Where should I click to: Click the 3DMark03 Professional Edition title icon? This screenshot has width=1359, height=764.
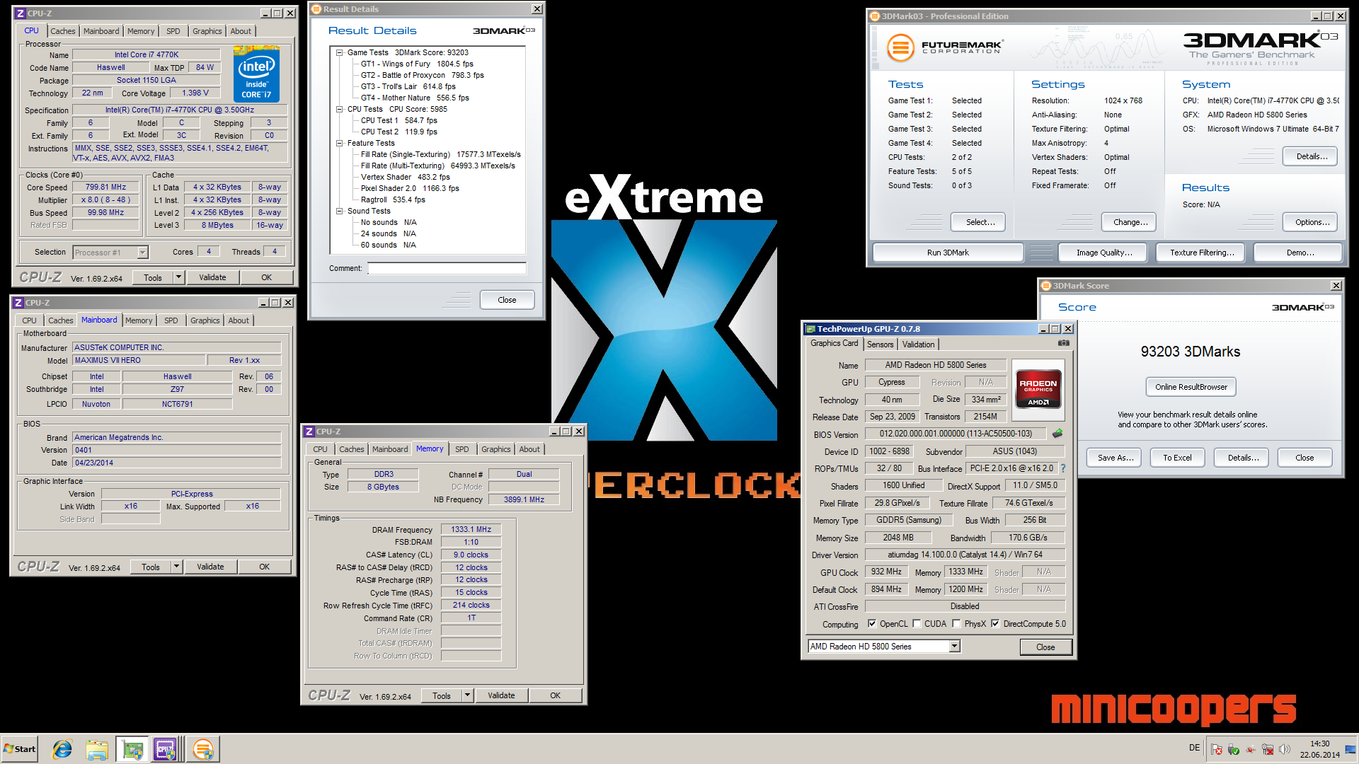pyautogui.click(x=875, y=16)
